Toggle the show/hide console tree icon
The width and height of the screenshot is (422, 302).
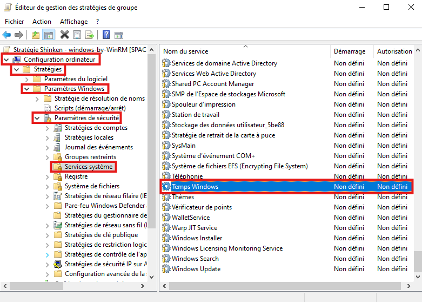[x=49, y=35]
